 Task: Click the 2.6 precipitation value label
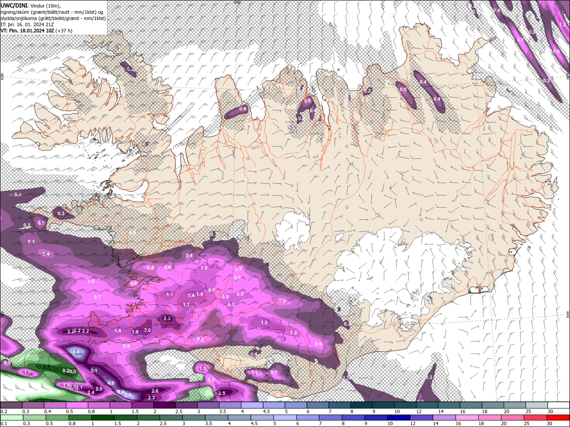click(x=155, y=391)
